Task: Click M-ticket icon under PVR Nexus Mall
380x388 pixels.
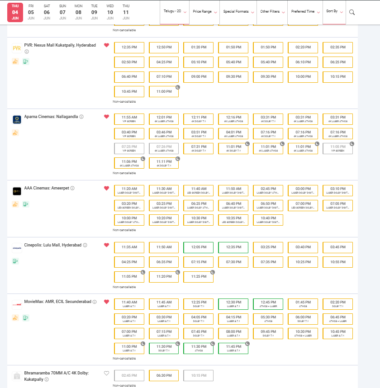Action: (26, 62)
